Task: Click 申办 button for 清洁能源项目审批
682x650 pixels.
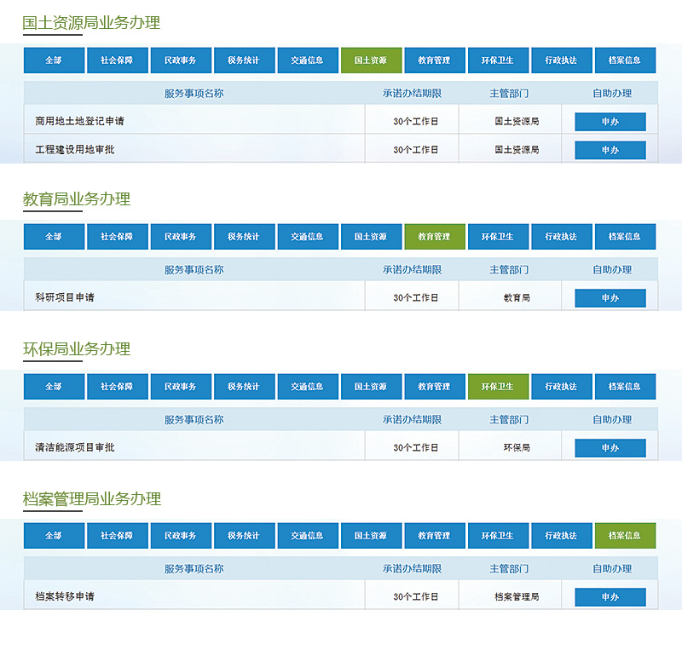Action: [610, 448]
